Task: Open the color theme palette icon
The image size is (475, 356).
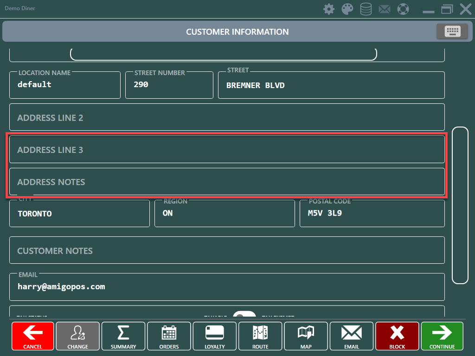Action: [x=347, y=9]
